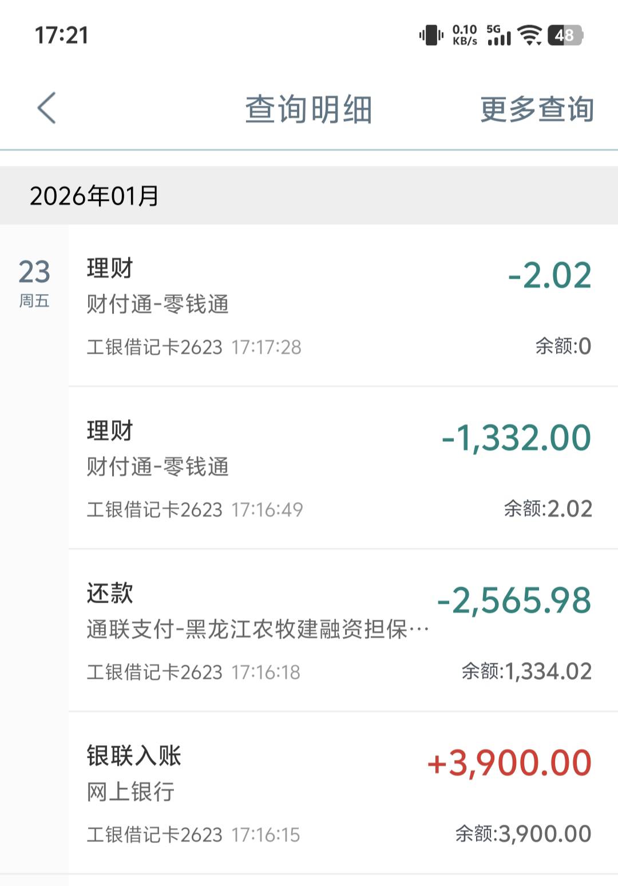Tap the vibration mode status icon
The width and height of the screenshot is (618, 886).
(x=431, y=35)
